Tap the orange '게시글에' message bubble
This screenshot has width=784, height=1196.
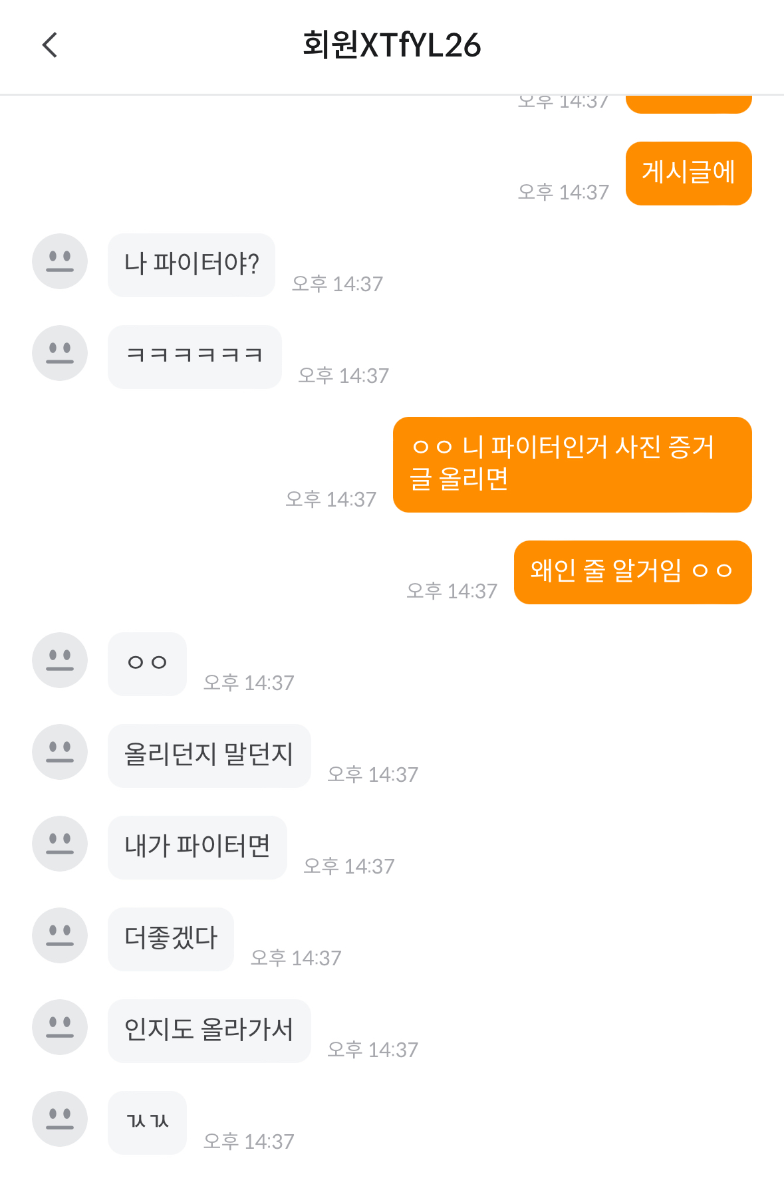(x=688, y=174)
